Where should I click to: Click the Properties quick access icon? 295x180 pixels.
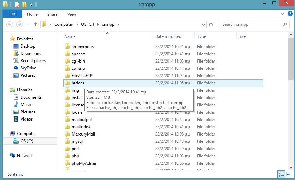click(x=17, y=4)
